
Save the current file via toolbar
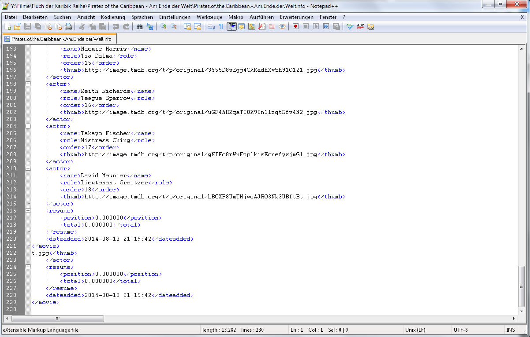point(28,27)
